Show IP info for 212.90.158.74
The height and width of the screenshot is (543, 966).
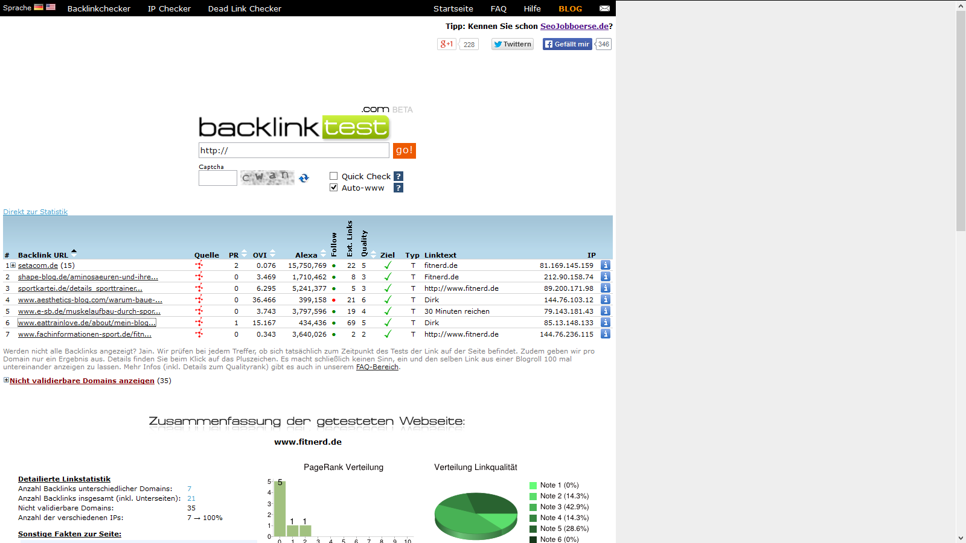click(x=606, y=276)
